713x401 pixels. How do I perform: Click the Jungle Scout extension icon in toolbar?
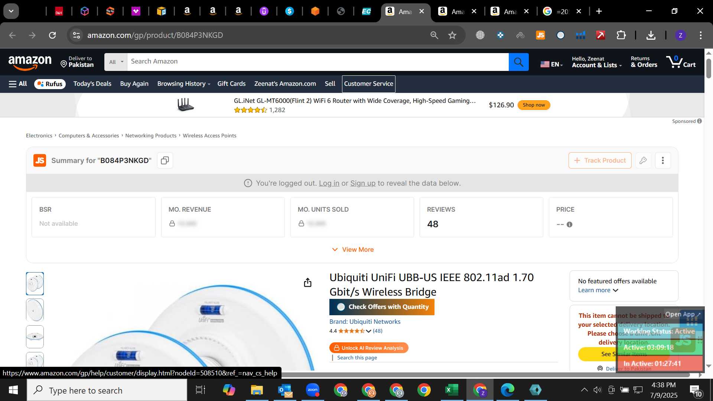pyautogui.click(x=540, y=35)
